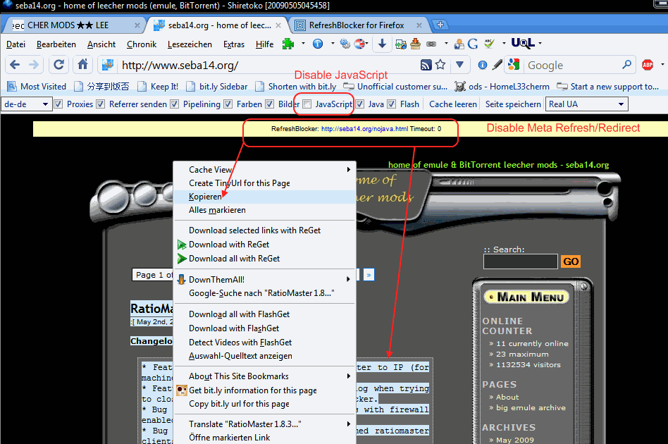Click the Google search magnifier icon

pyautogui.click(x=627, y=65)
